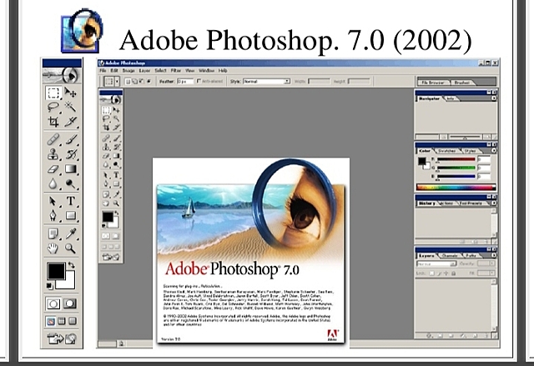Open the Filter menu
The height and width of the screenshot is (366, 534).
point(176,70)
